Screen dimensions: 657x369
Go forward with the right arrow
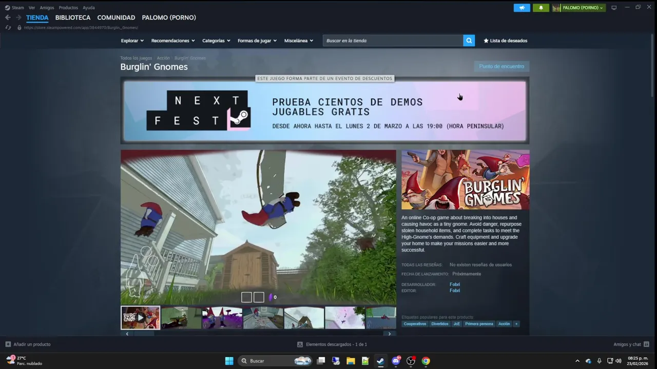[18, 17]
